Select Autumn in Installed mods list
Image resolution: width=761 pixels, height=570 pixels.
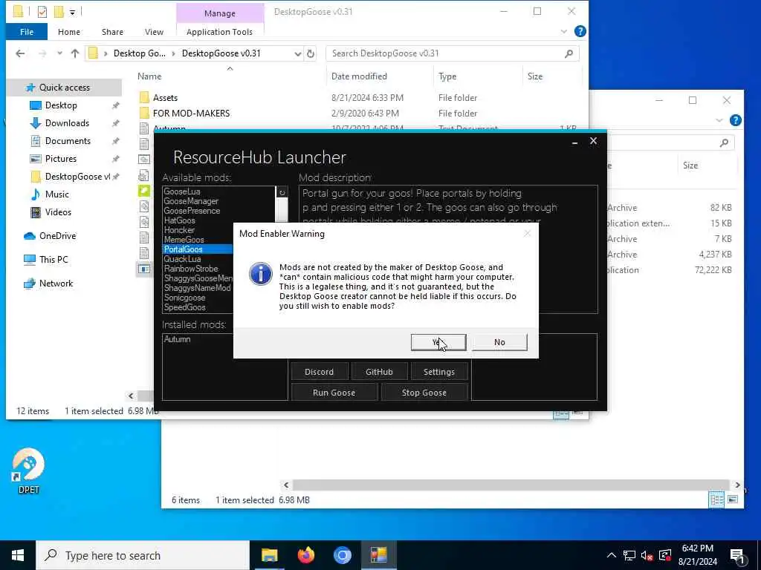pos(177,339)
